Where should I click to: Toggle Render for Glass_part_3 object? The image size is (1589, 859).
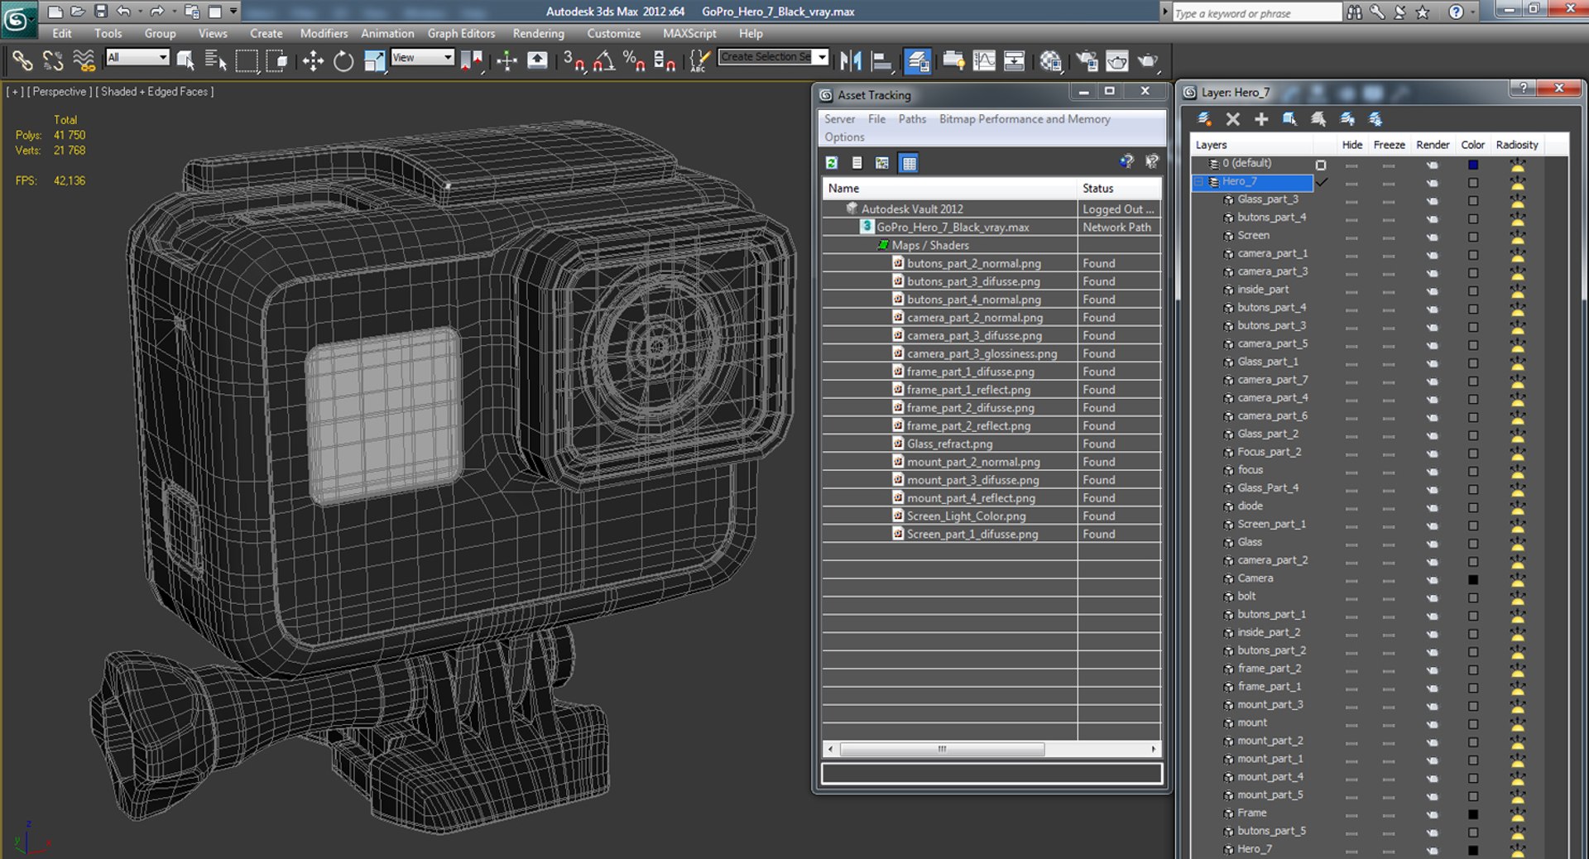1432,200
